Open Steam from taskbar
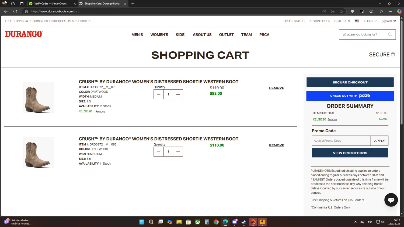 click(244, 222)
